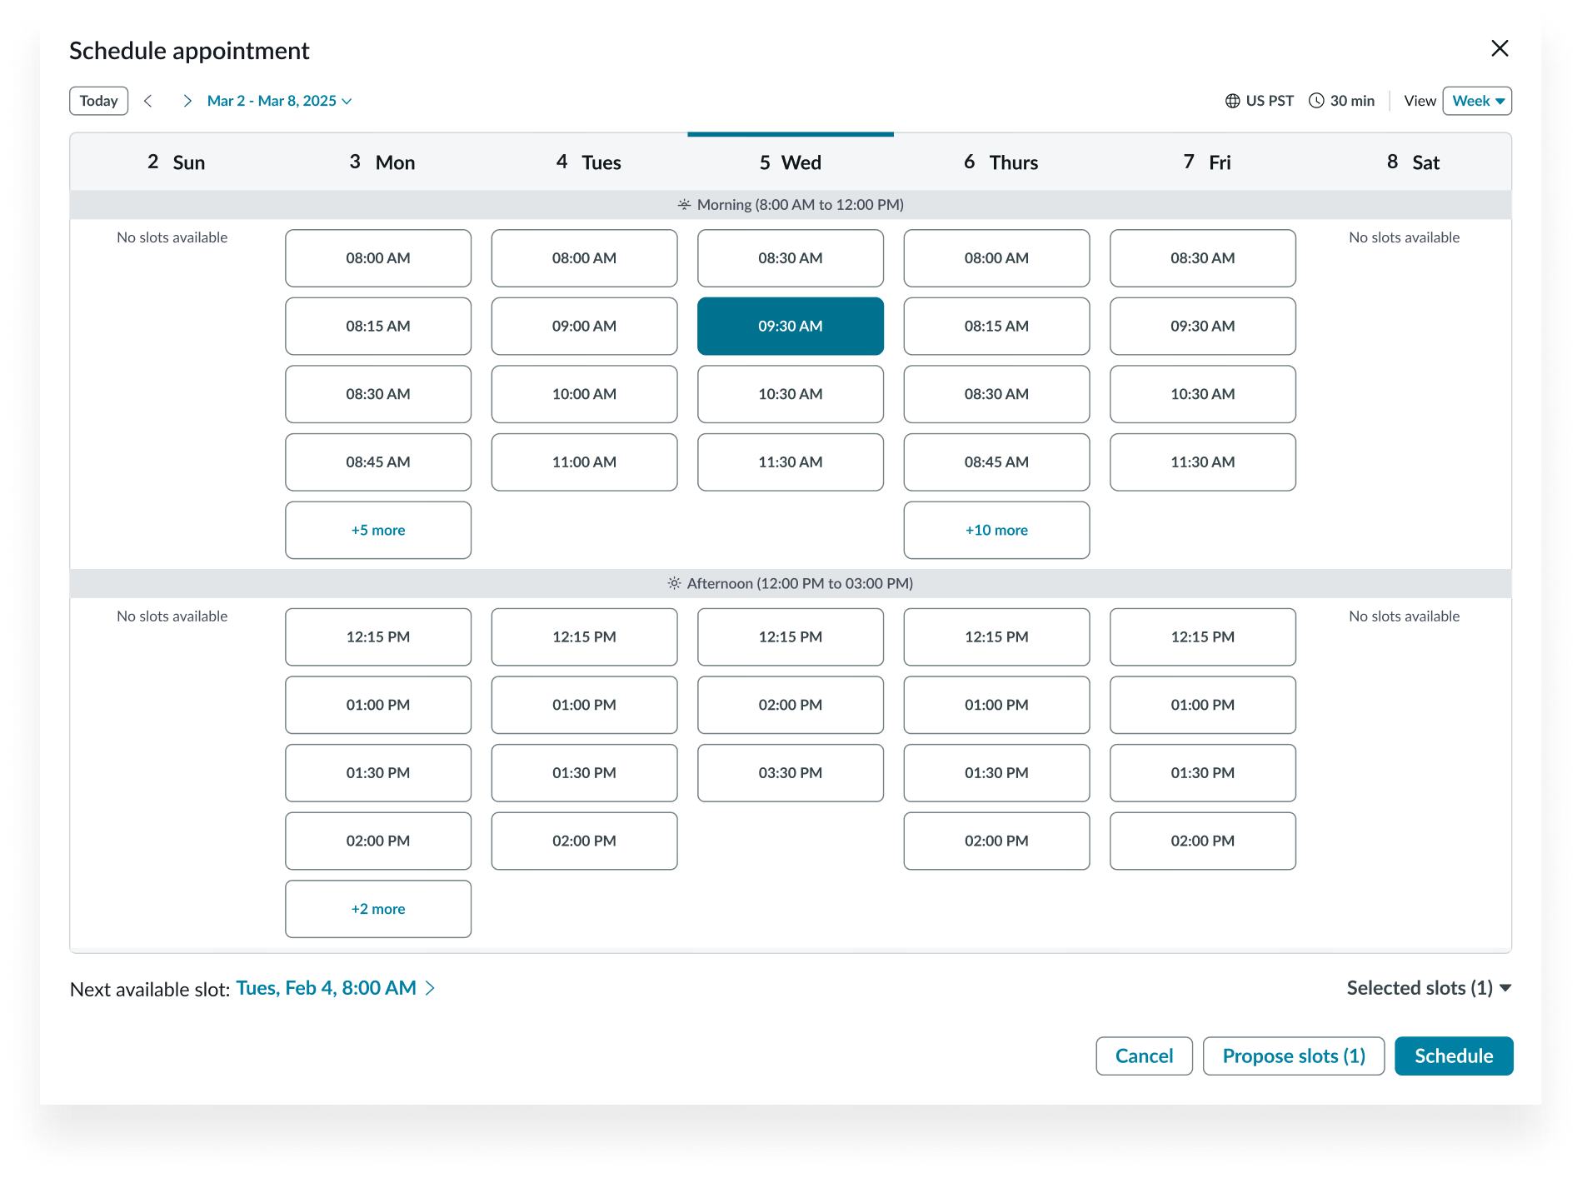This screenshot has width=1582, height=1178.
Task: Open the Week view dropdown
Action: pyautogui.click(x=1476, y=101)
